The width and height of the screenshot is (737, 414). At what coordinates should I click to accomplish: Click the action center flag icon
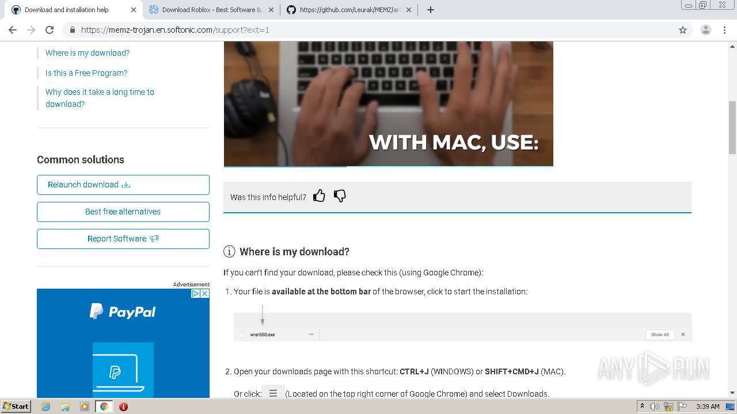click(682, 407)
